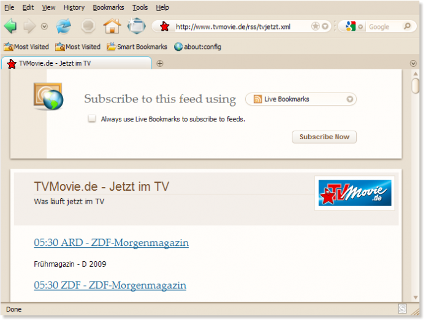This screenshot has width=426, height=322.
Task: Click the vertical scrollbar thumb
Action: coord(415,86)
